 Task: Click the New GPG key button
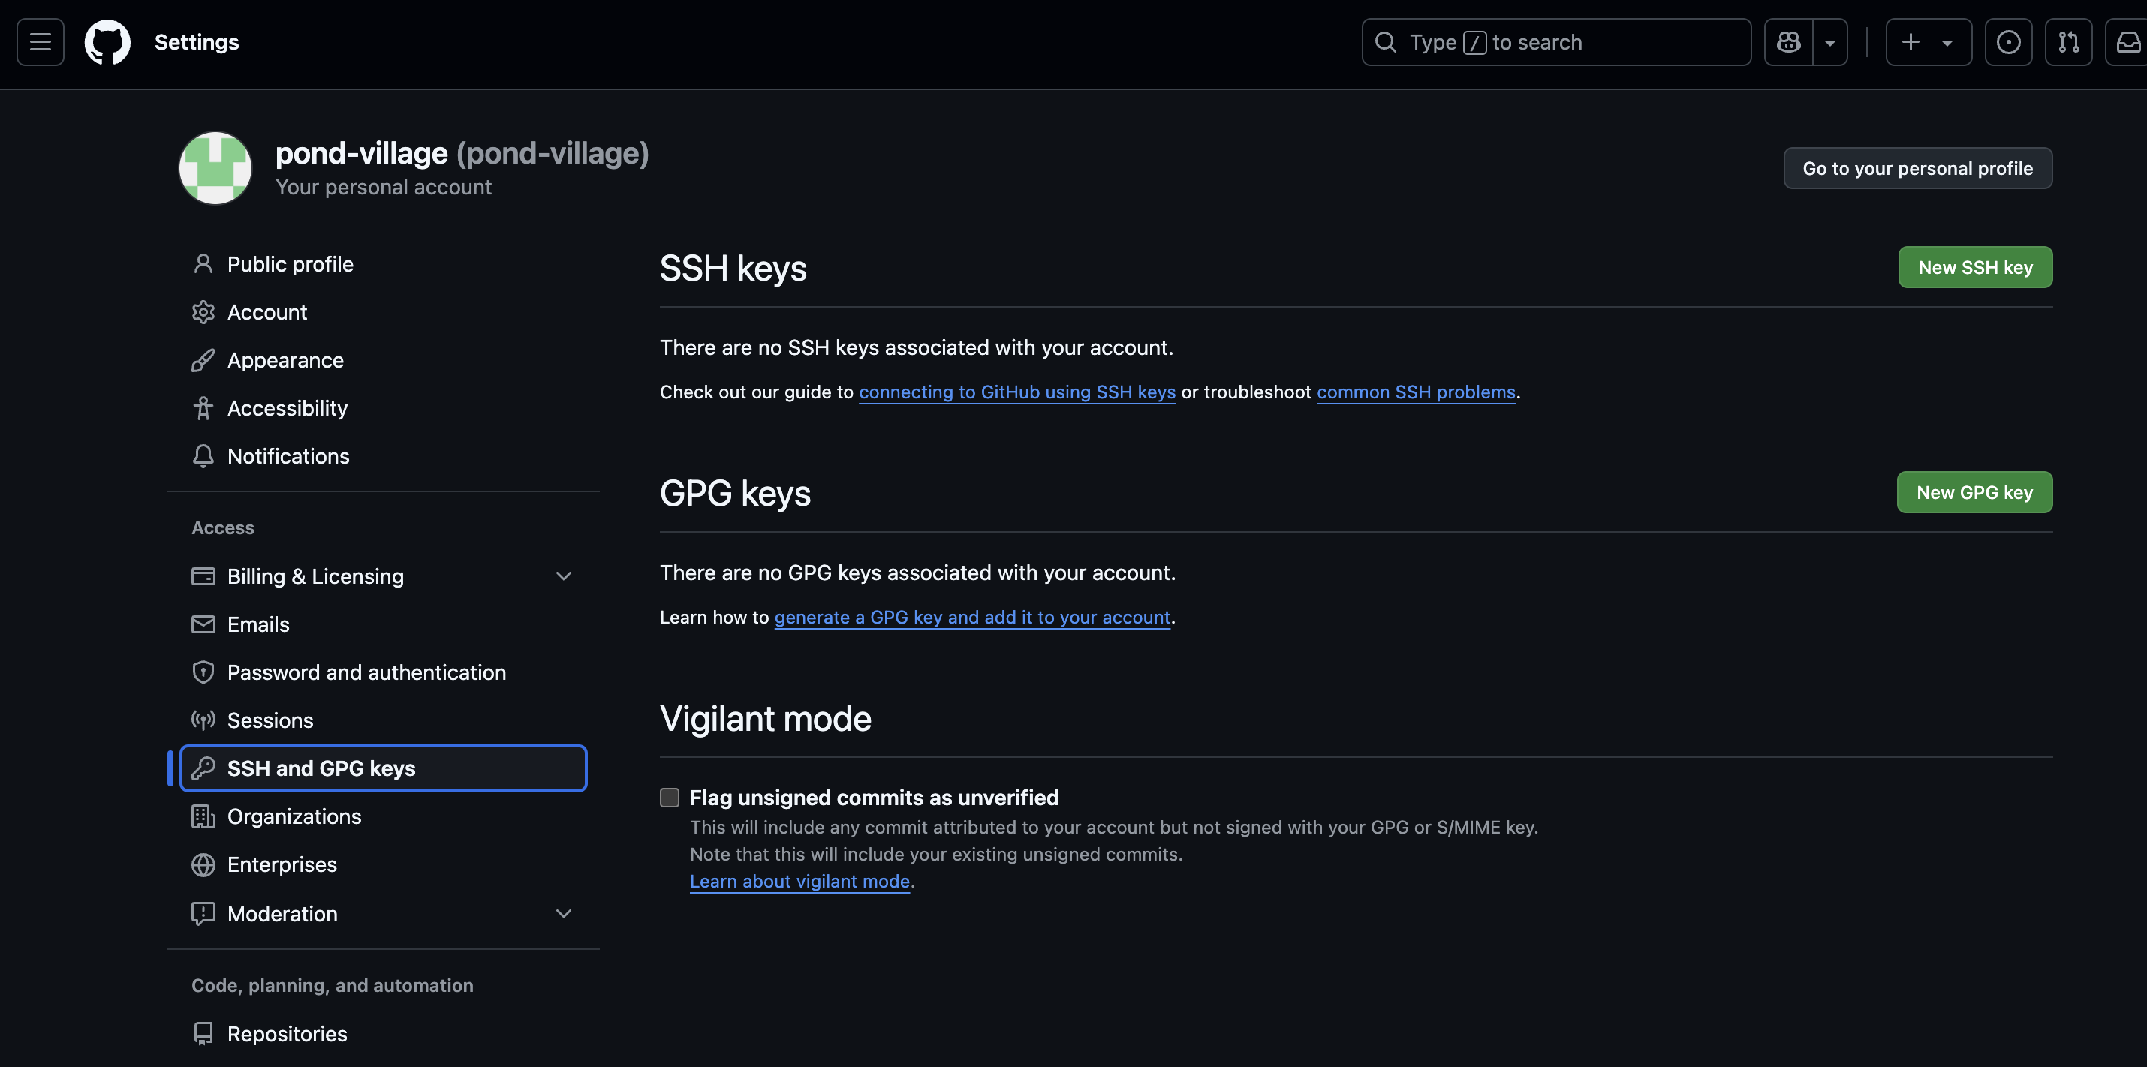coord(1974,492)
